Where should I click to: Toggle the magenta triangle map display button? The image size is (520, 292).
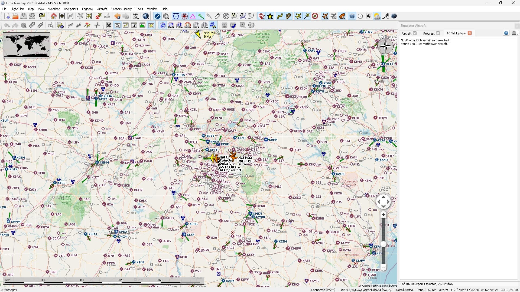(193, 16)
